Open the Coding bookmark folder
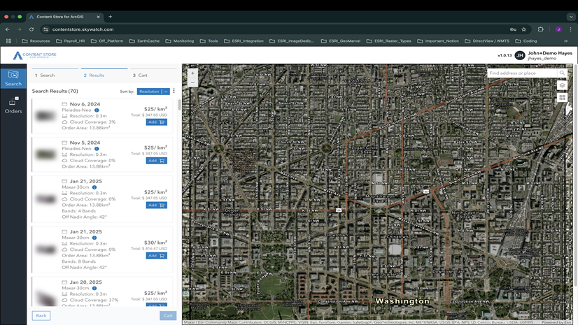Image resolution: width=578 pixels, height=325 pixels. pyautogui.click(x=526, y=41)
